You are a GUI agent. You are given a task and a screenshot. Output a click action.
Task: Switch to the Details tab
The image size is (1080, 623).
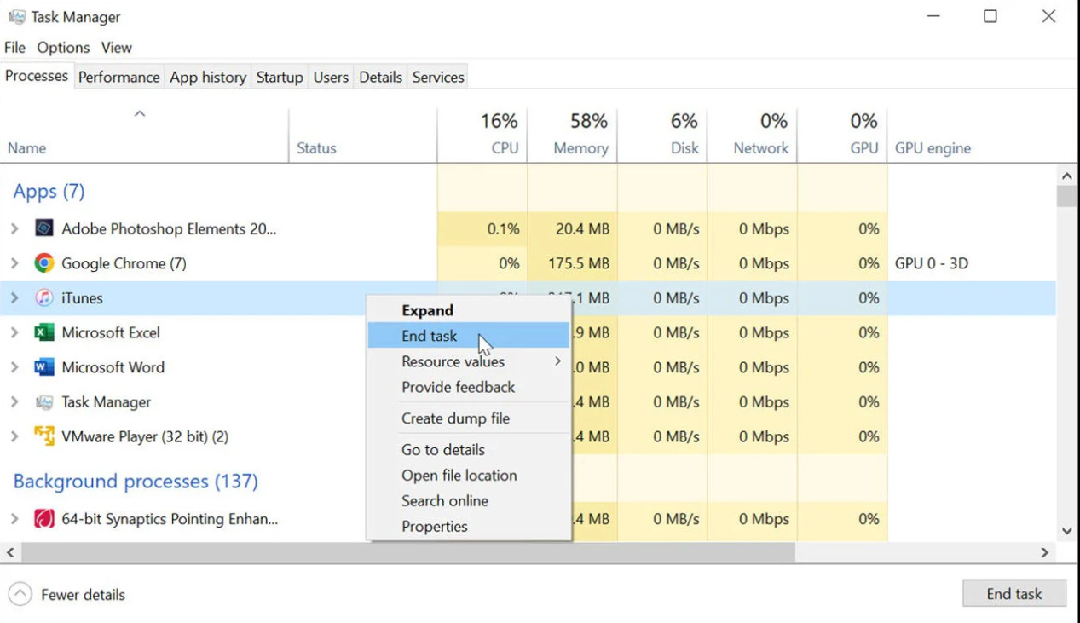pyautogui.click(x=380, y=77)
